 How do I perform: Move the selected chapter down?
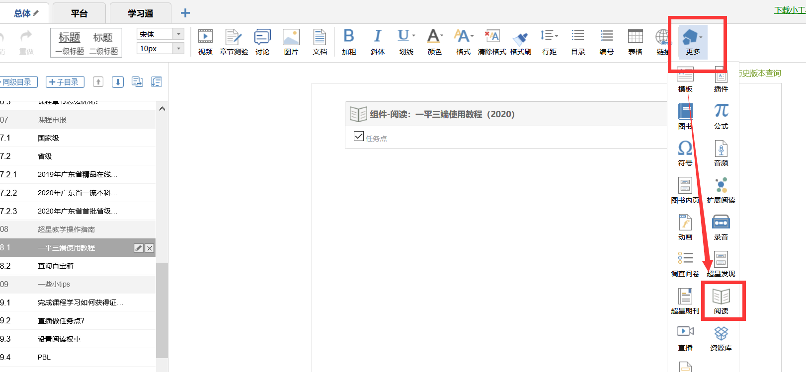tap(118, 82)
